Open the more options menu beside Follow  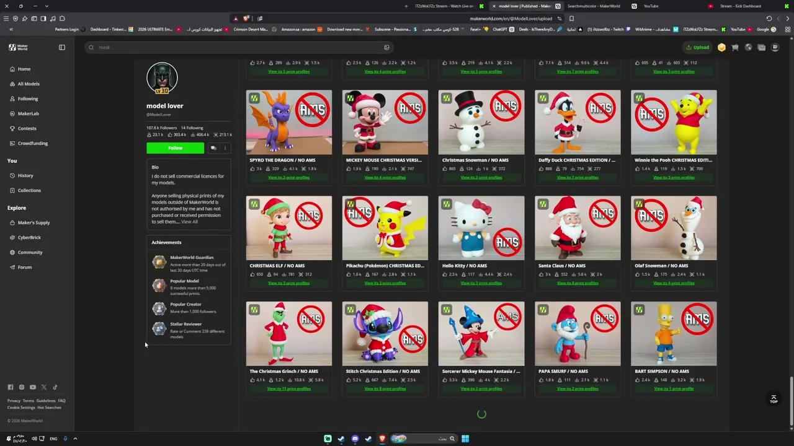tap(225, 148)
